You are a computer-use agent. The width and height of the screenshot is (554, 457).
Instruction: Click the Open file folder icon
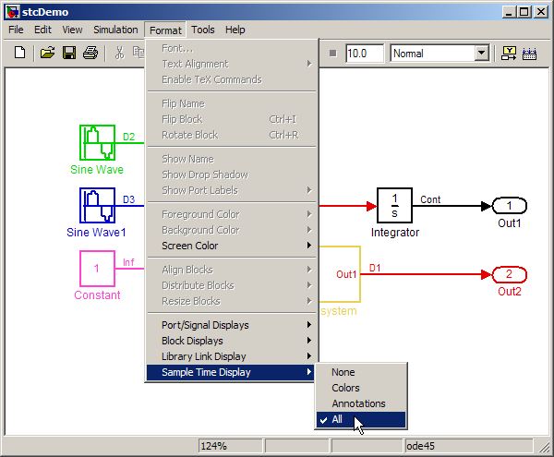(47, 54)
